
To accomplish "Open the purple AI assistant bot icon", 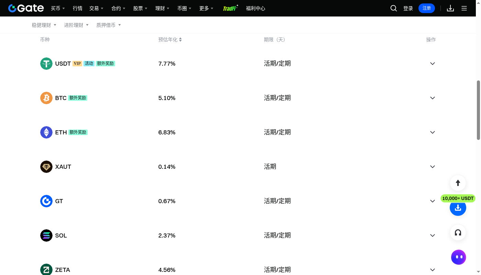I will (458, 257).
